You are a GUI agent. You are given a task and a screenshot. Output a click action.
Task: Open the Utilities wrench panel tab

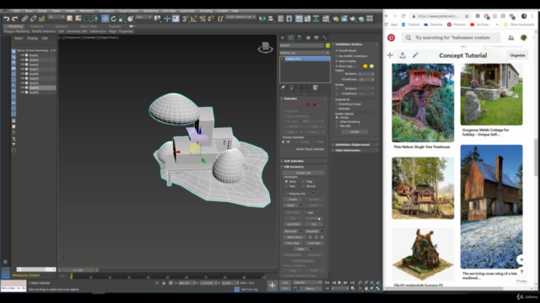(324, 38)
